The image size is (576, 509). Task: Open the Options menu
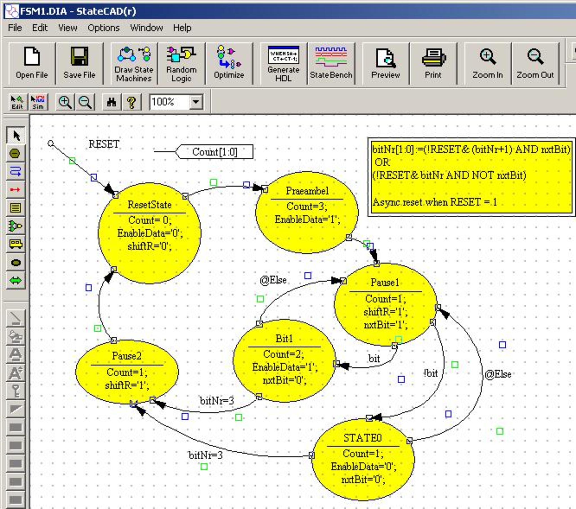(103, 28)
